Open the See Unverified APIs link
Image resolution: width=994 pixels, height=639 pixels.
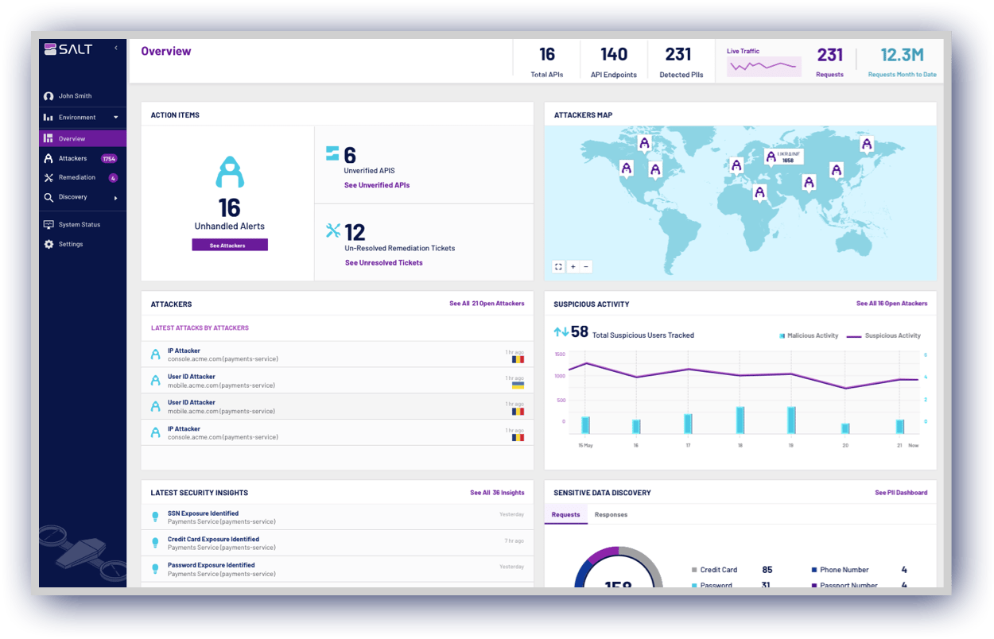click(377, 185)
